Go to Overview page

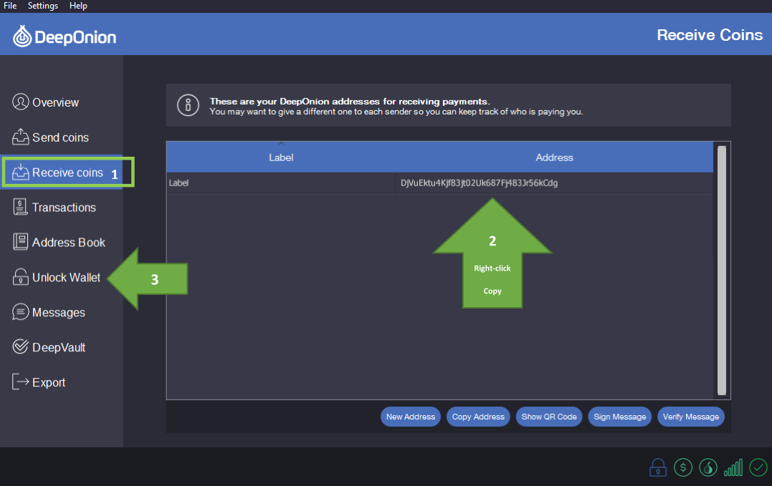point(55,102)
